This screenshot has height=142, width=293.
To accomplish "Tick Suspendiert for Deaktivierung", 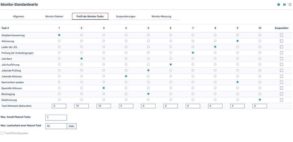I will pos(281,100).
